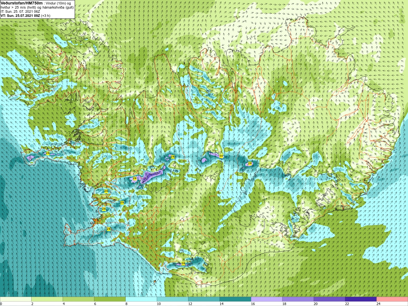The width and height of the screenshot is (408, 306).
Task: Click the legend scale label "24"
Action: pos(378,304)
